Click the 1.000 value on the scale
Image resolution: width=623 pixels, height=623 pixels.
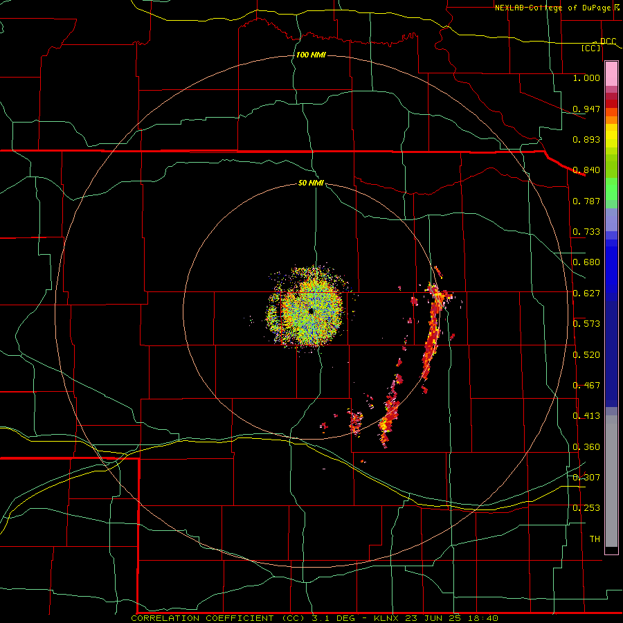coord(586,78)
